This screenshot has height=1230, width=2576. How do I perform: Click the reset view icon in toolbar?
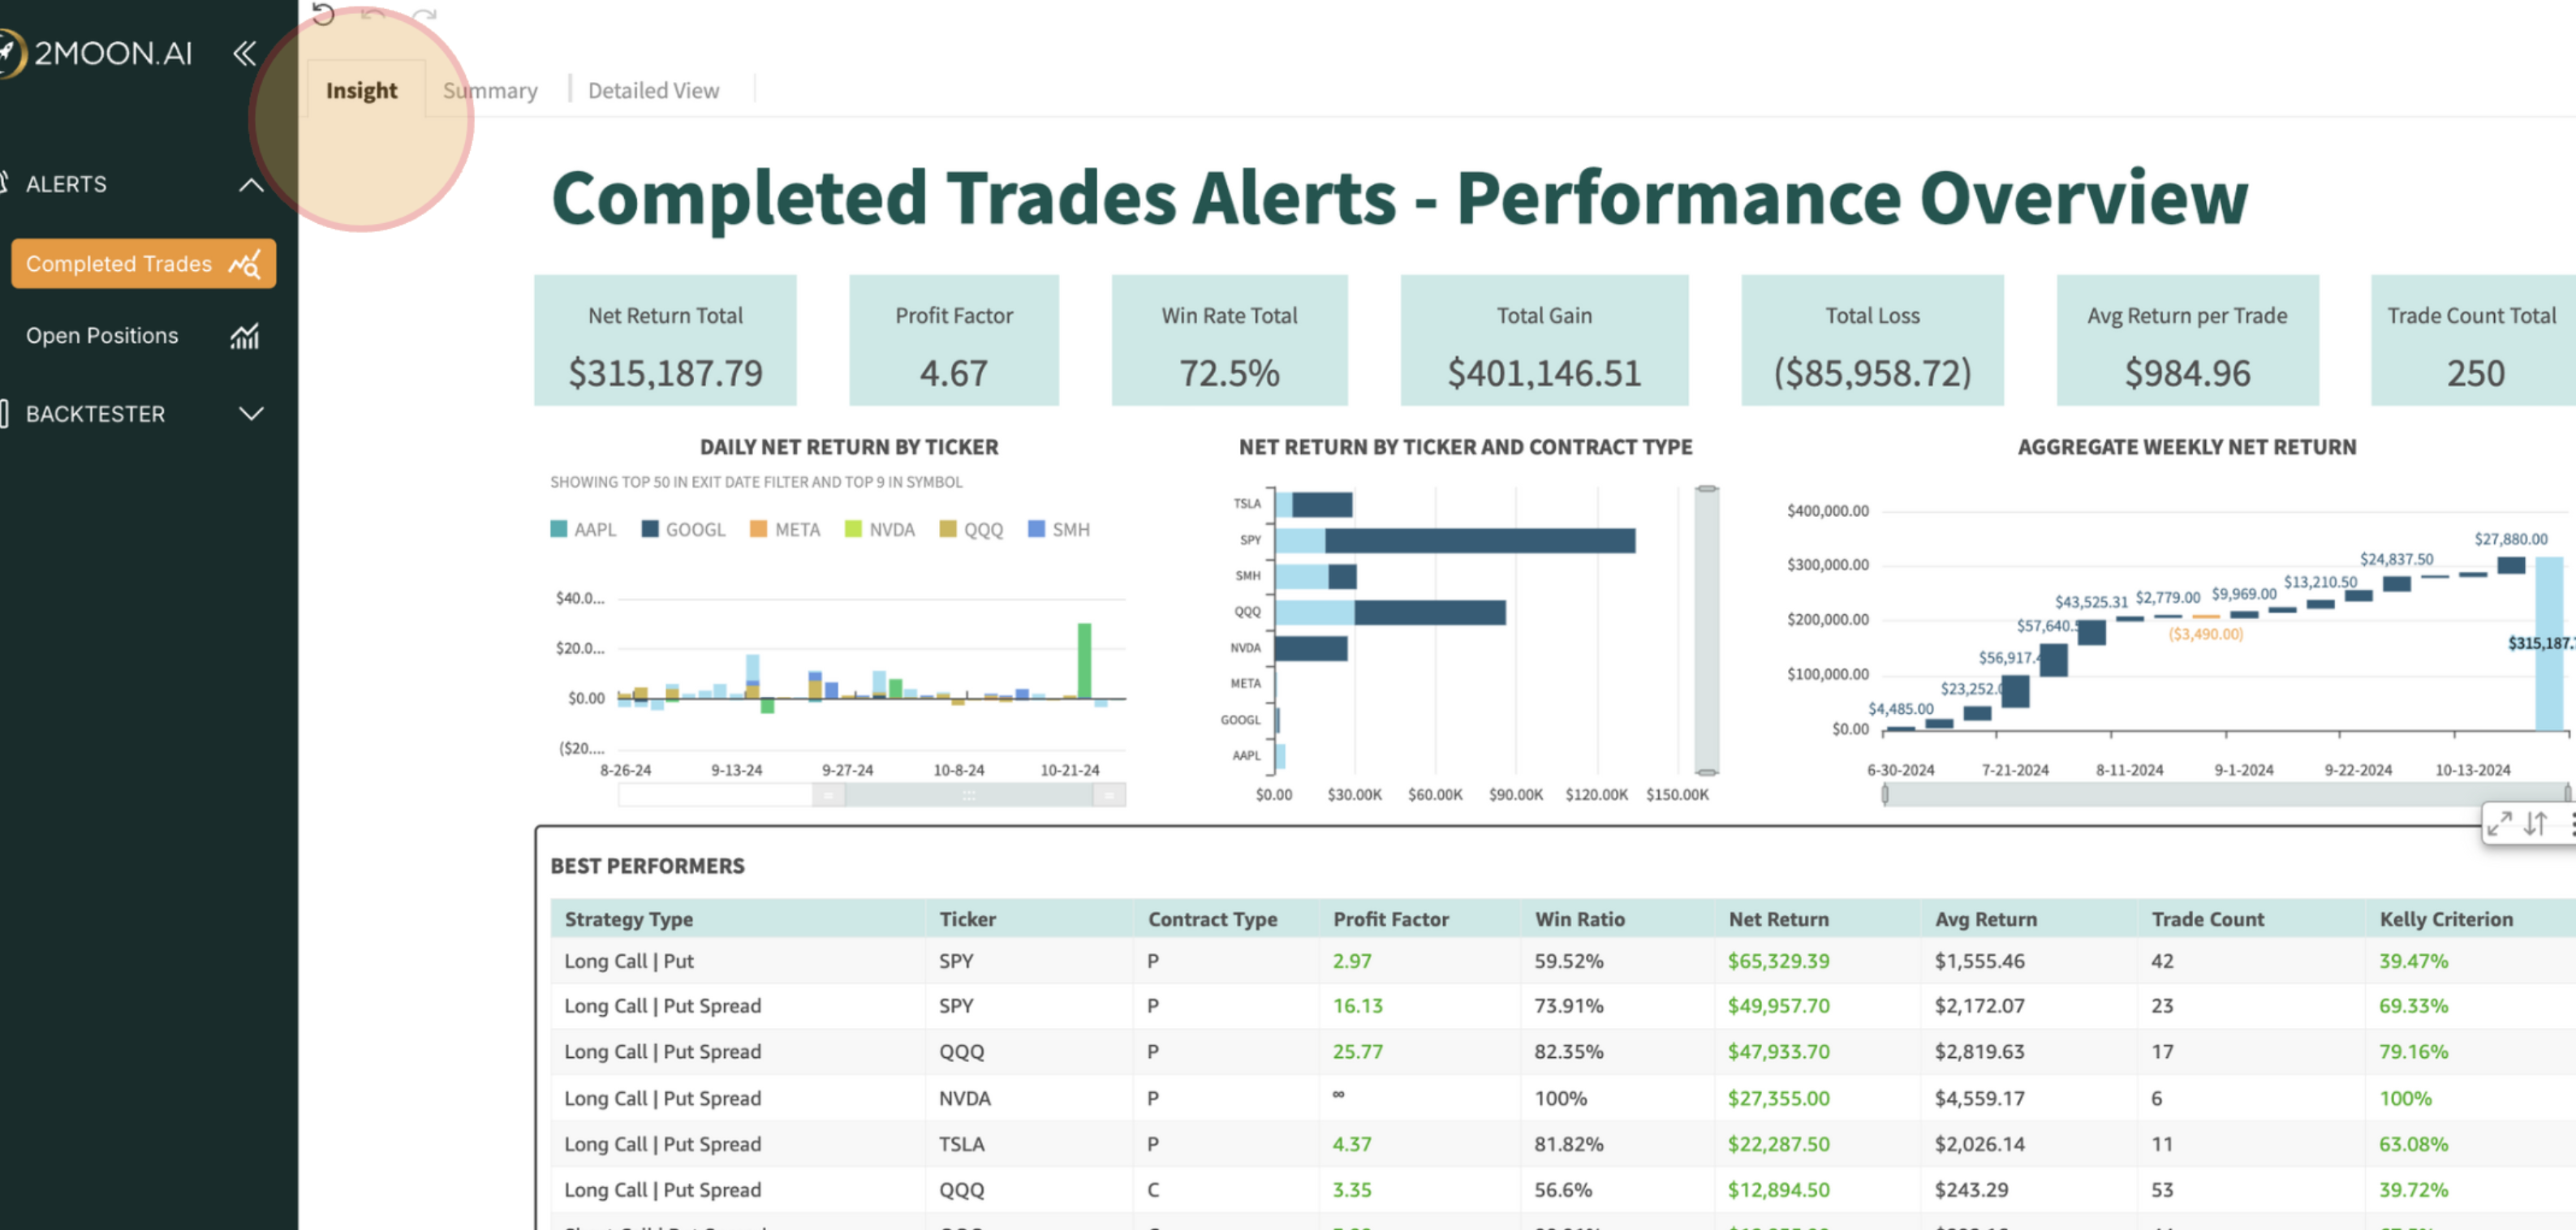click(323, 14)
